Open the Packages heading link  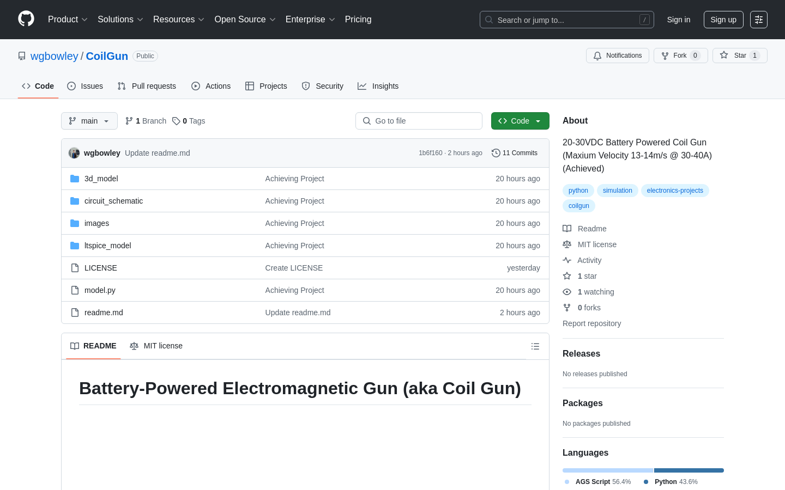(582, 403)
